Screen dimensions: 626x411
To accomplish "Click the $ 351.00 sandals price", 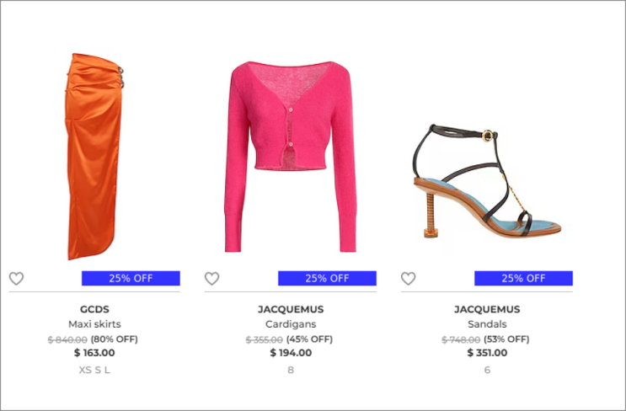I will pos(487,353).
